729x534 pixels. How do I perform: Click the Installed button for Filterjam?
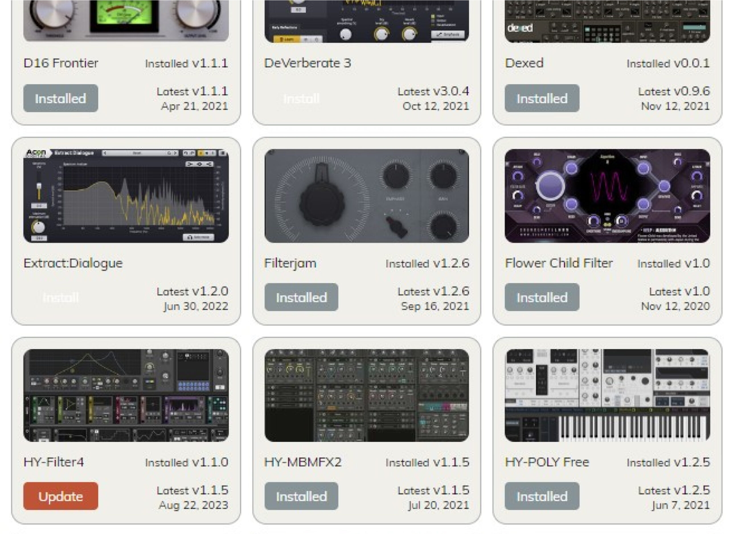pos(301,297)
